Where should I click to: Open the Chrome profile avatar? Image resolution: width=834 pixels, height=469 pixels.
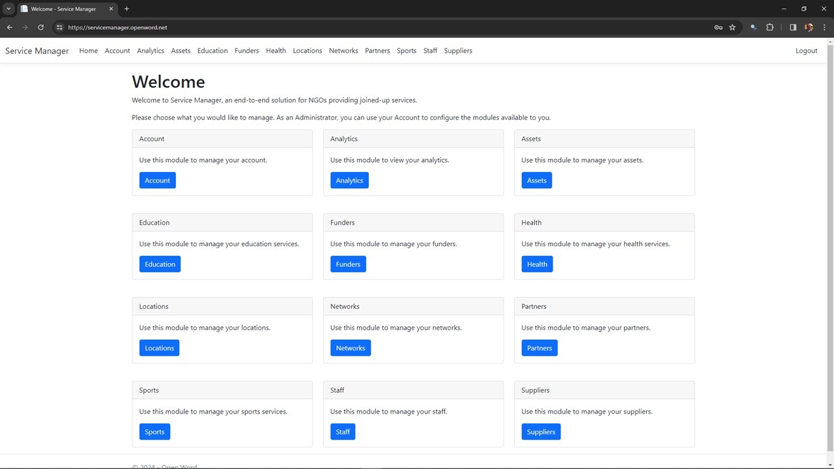tap(809, 27)
